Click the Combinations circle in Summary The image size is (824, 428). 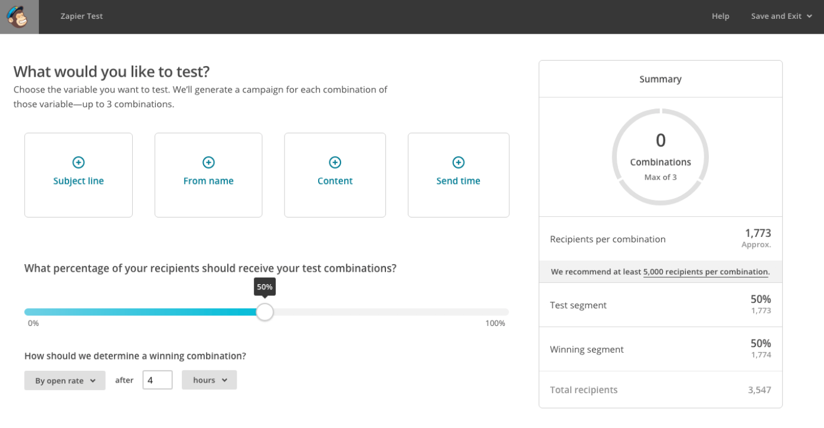pyautogui.click(x=660, y=157)
